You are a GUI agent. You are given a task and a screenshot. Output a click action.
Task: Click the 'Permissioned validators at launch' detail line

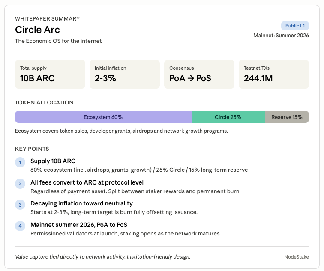coord(126,234)
